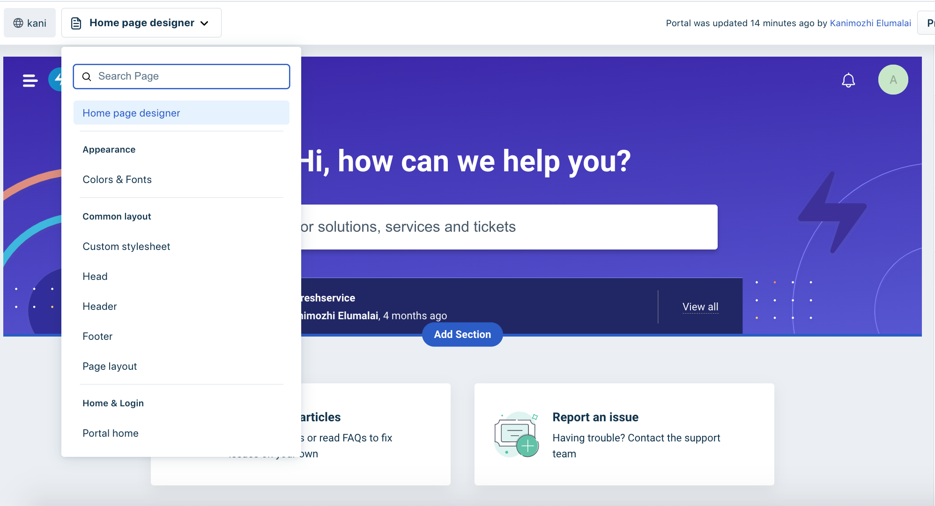
Task: Click the Freshservice lightning logo
Action: (55, 79)
